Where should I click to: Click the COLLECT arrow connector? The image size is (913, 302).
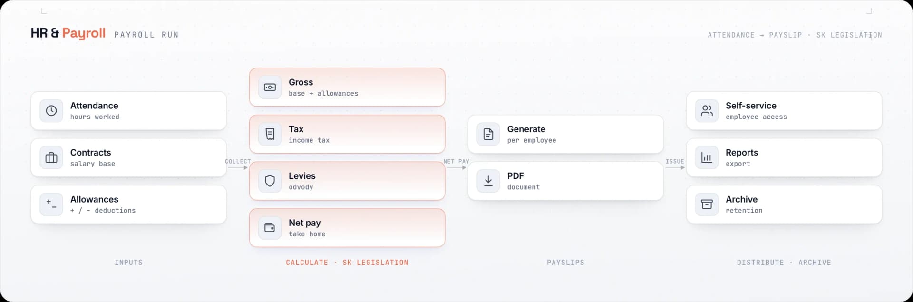point(238,164)
